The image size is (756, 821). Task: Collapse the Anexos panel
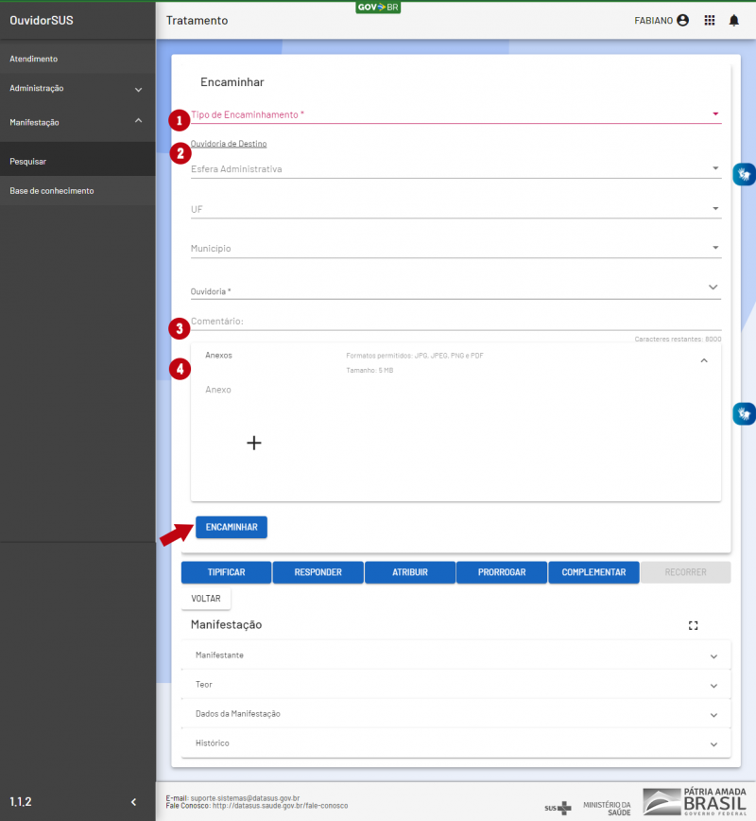pos(704,360)
